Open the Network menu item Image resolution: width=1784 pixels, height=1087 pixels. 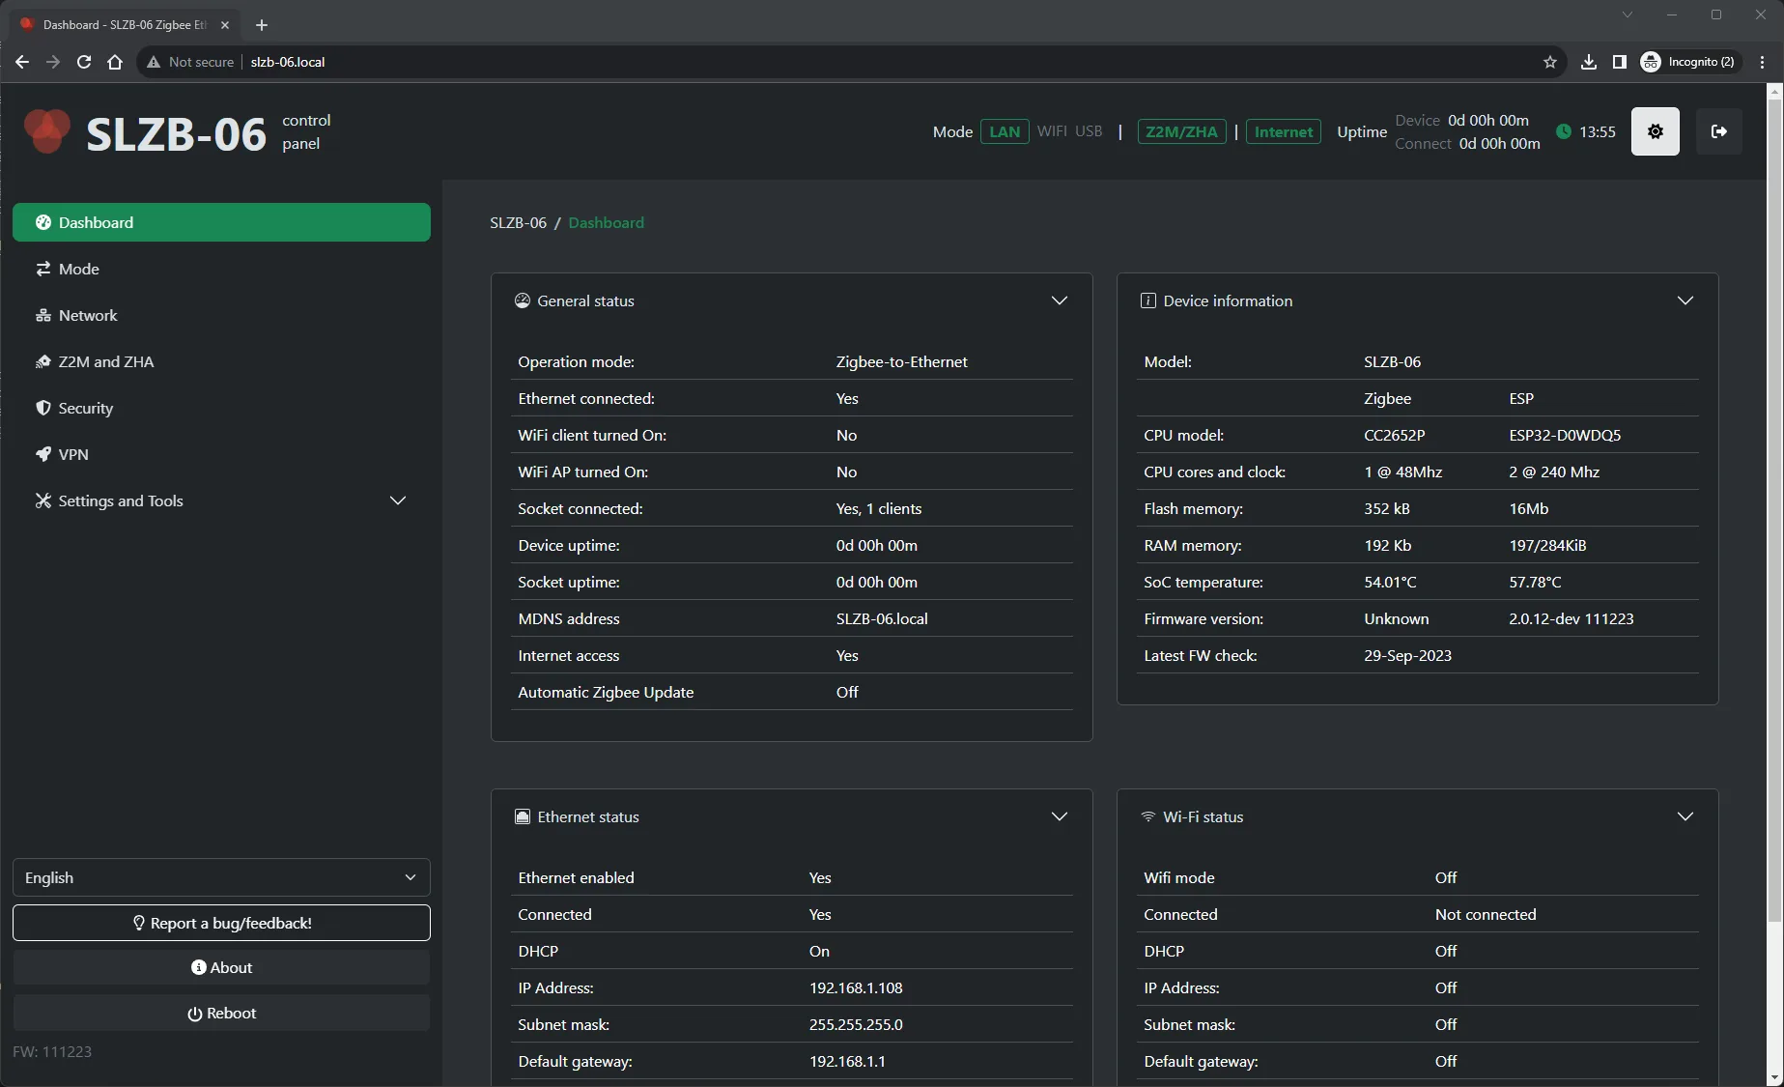pos(88,315)
